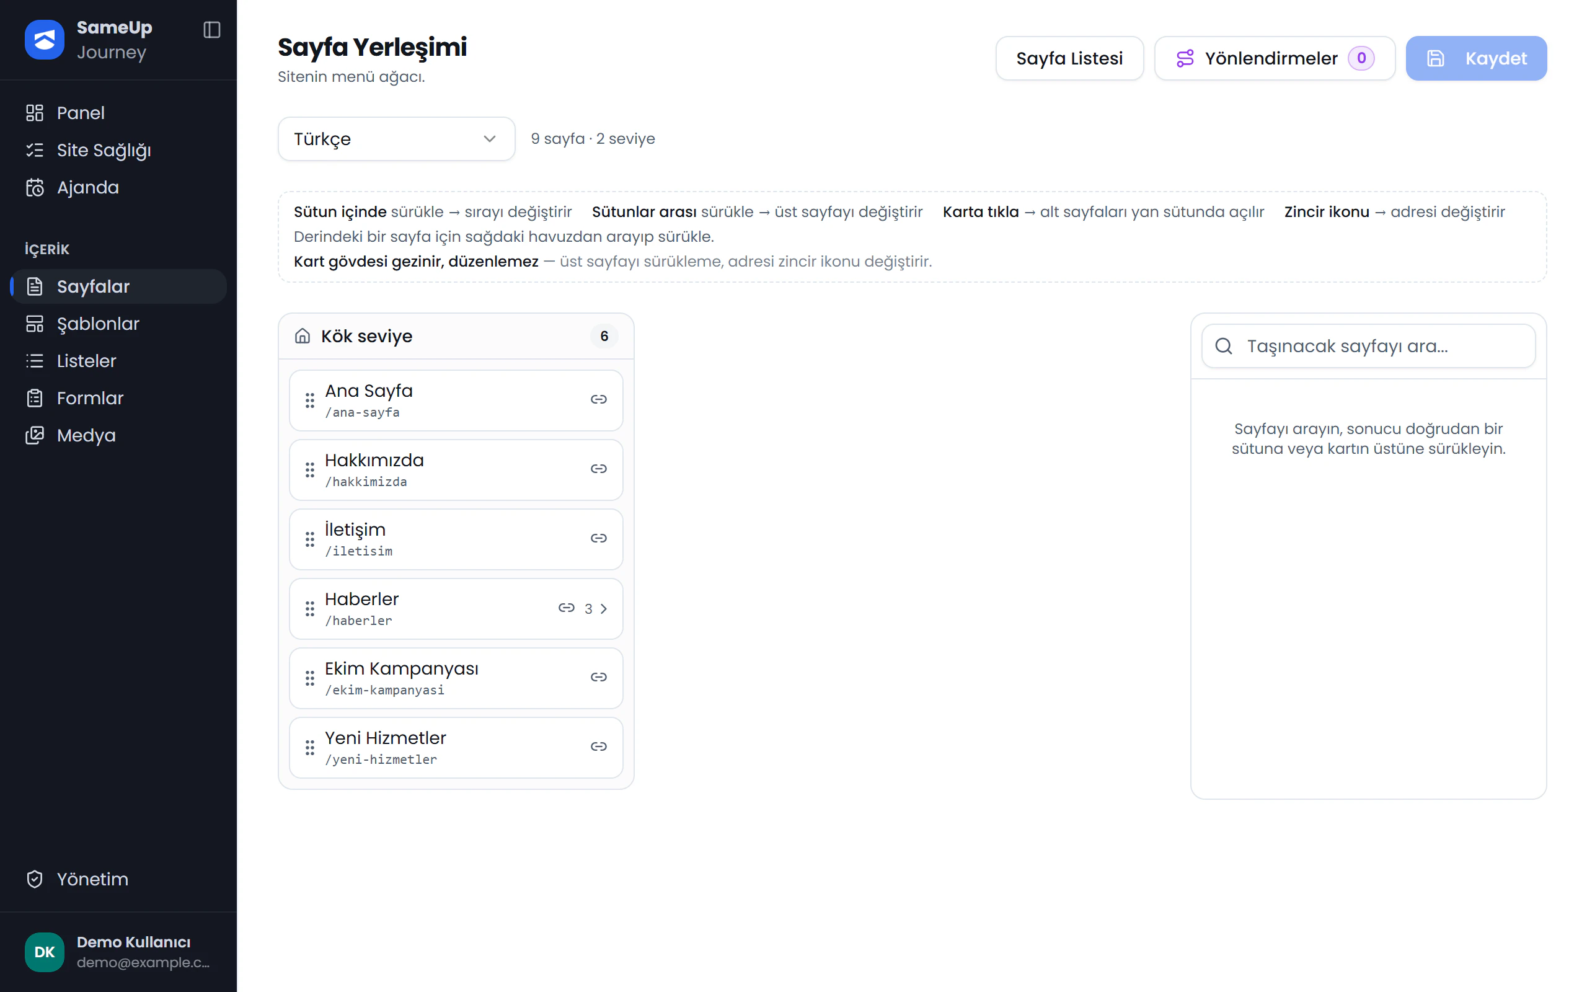Grab the drag handle of Ana Sayfa
The image size is (1587, 992).
click(309, 401)
